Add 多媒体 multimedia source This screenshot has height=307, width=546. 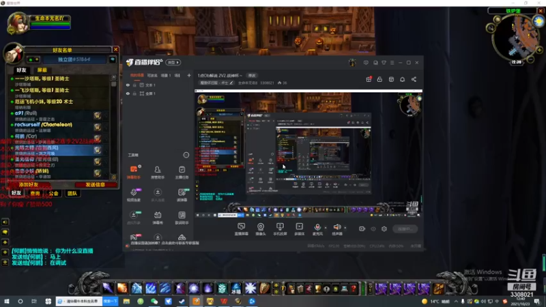point(299,229)
